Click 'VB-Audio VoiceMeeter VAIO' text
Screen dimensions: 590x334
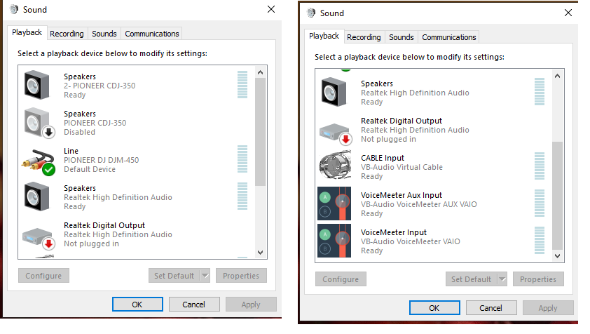pos(410,241)
